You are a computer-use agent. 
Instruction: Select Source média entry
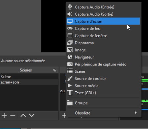coord(103,86)
